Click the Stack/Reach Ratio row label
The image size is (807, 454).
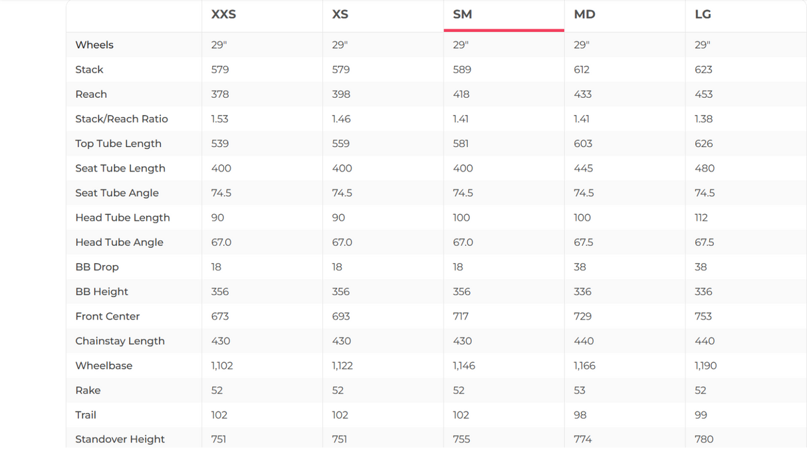tap(122, 119)
